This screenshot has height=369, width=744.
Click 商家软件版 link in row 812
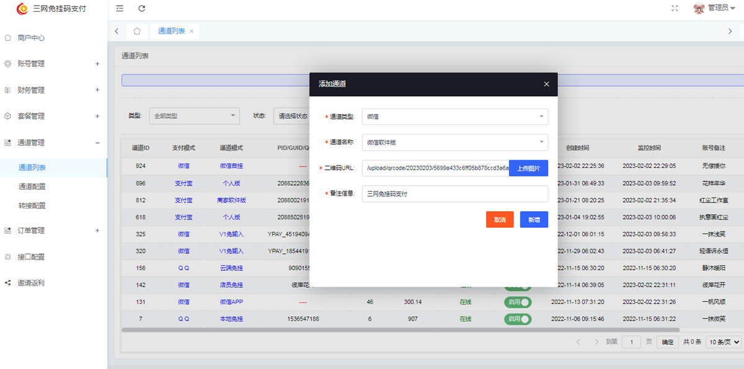pyautogui.click(x=231, y=201)
